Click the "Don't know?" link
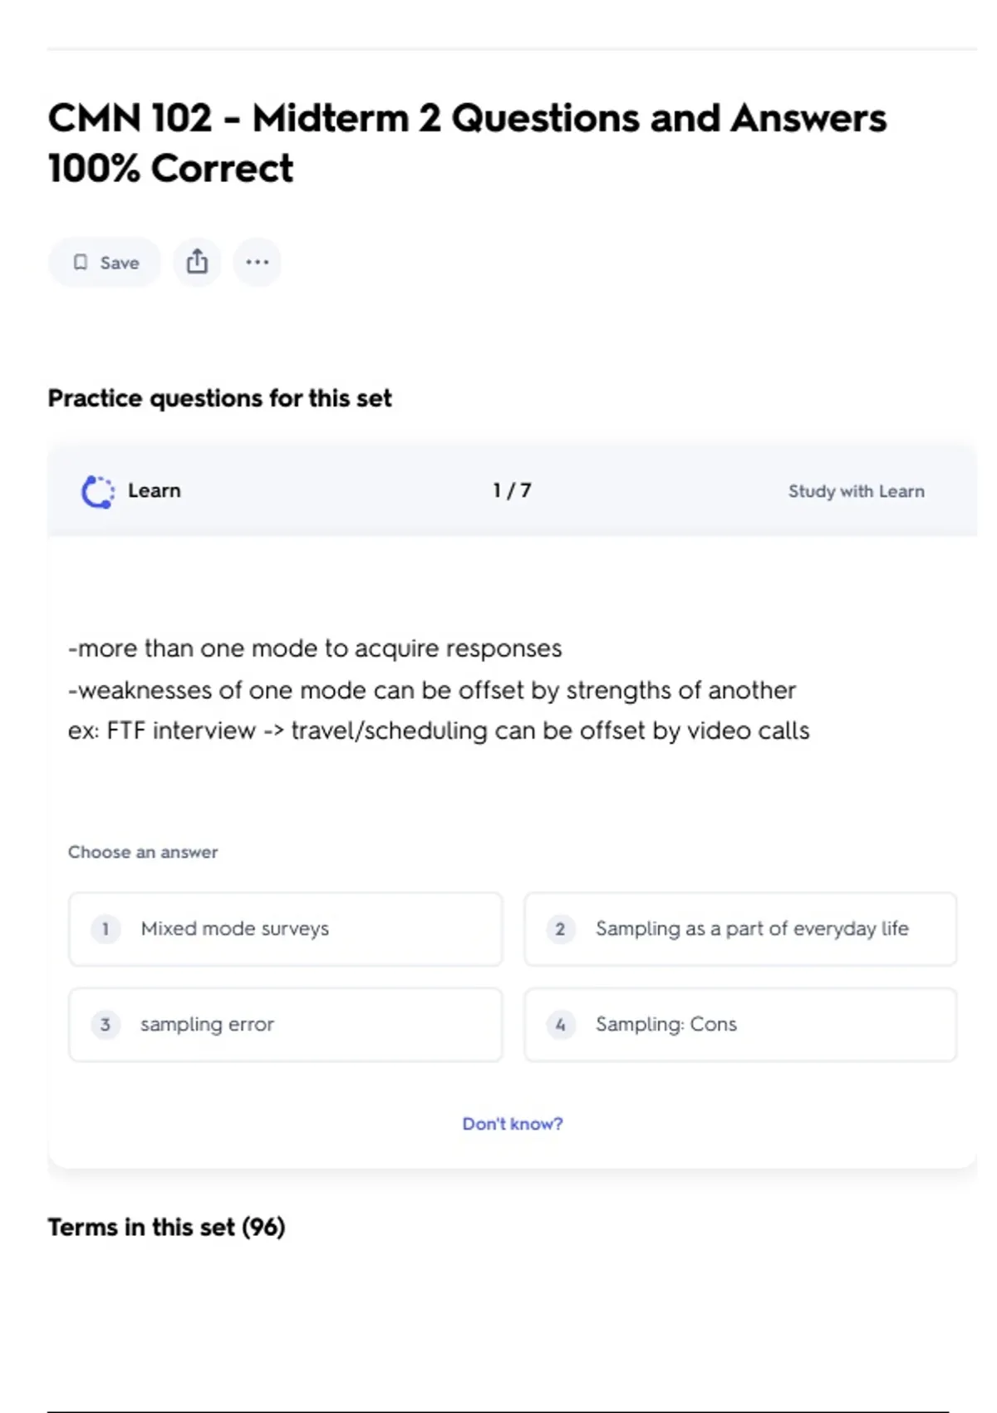 [513, 1124]
